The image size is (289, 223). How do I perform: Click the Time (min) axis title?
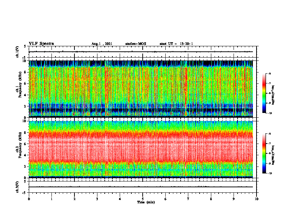(146, 202)
